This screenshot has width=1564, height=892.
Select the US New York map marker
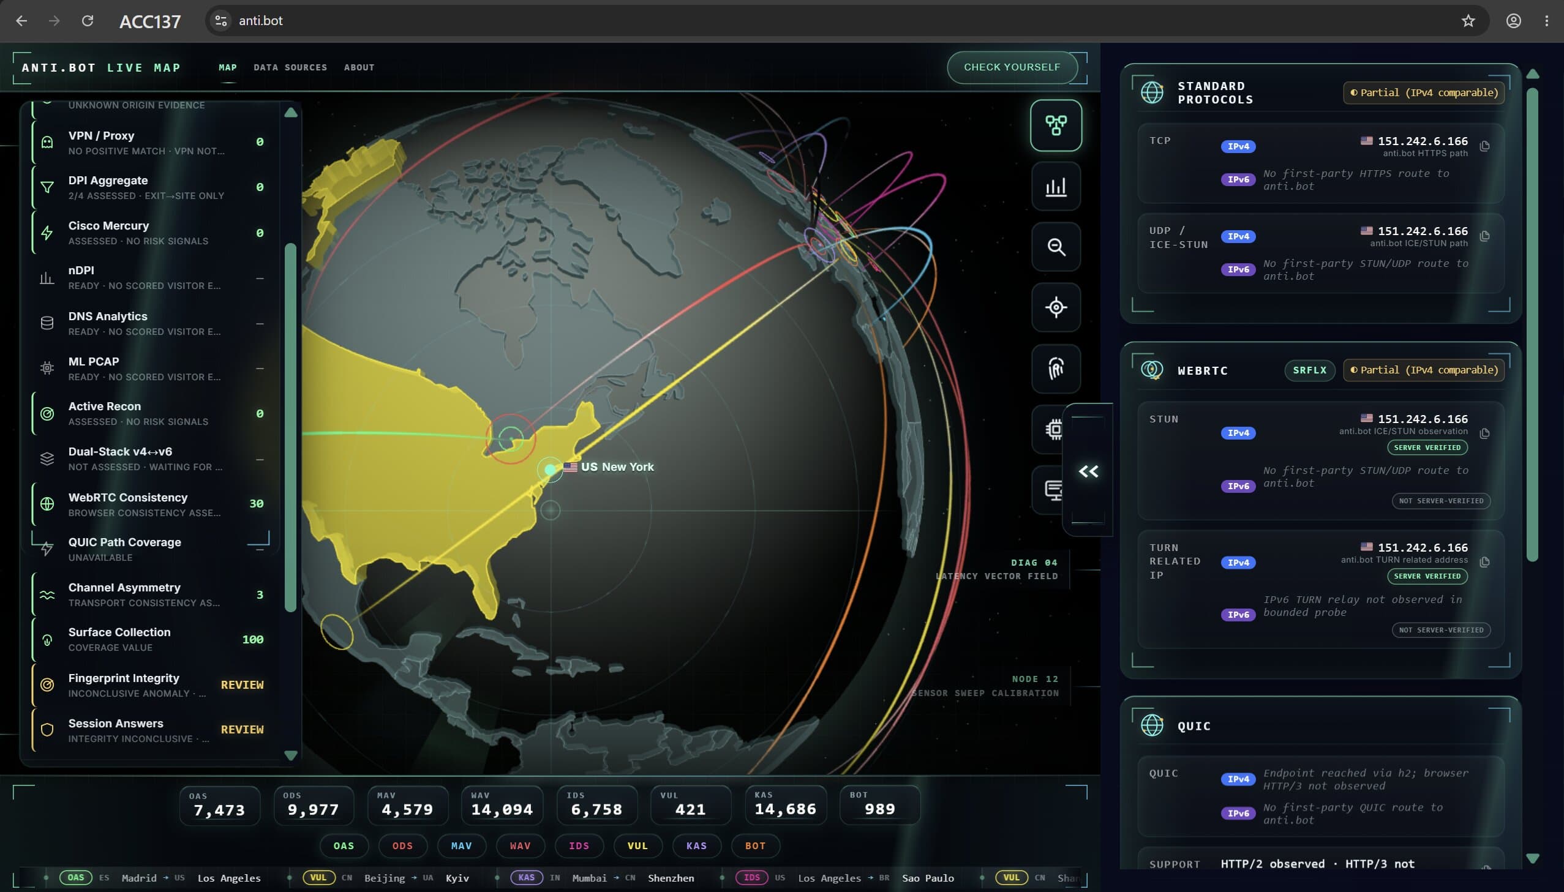pos(550,470)
